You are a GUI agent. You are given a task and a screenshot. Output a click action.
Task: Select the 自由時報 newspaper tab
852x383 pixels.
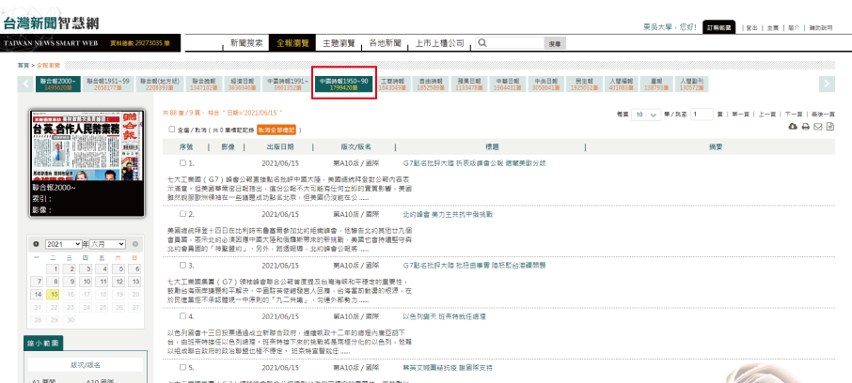click(x=431, y=84)
